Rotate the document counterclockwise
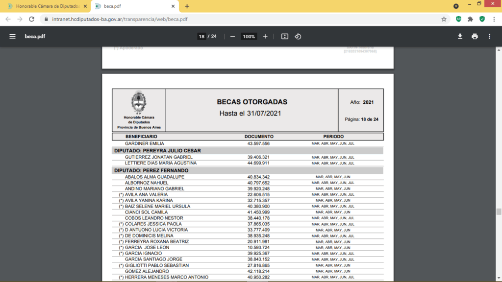 coord(298,36)
